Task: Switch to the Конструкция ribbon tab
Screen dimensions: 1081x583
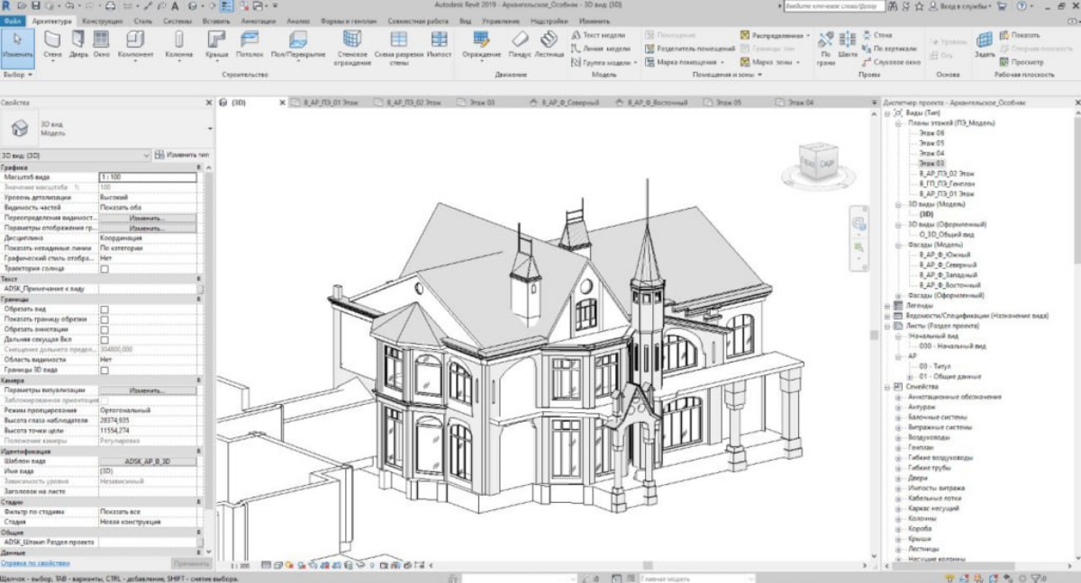Action: 102,20
